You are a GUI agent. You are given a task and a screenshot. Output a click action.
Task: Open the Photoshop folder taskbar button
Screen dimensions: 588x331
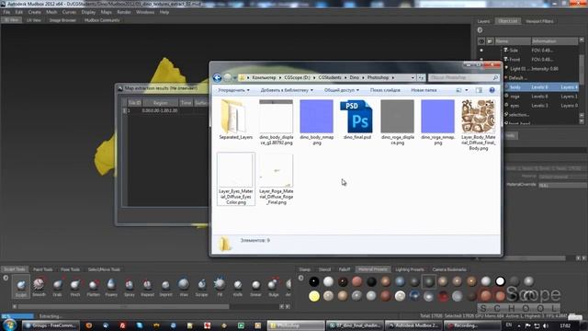click(296, 325)
